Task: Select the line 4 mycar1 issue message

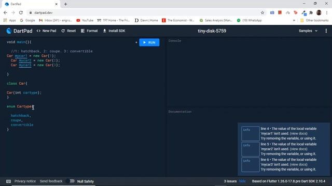Action: coord(288,133)
